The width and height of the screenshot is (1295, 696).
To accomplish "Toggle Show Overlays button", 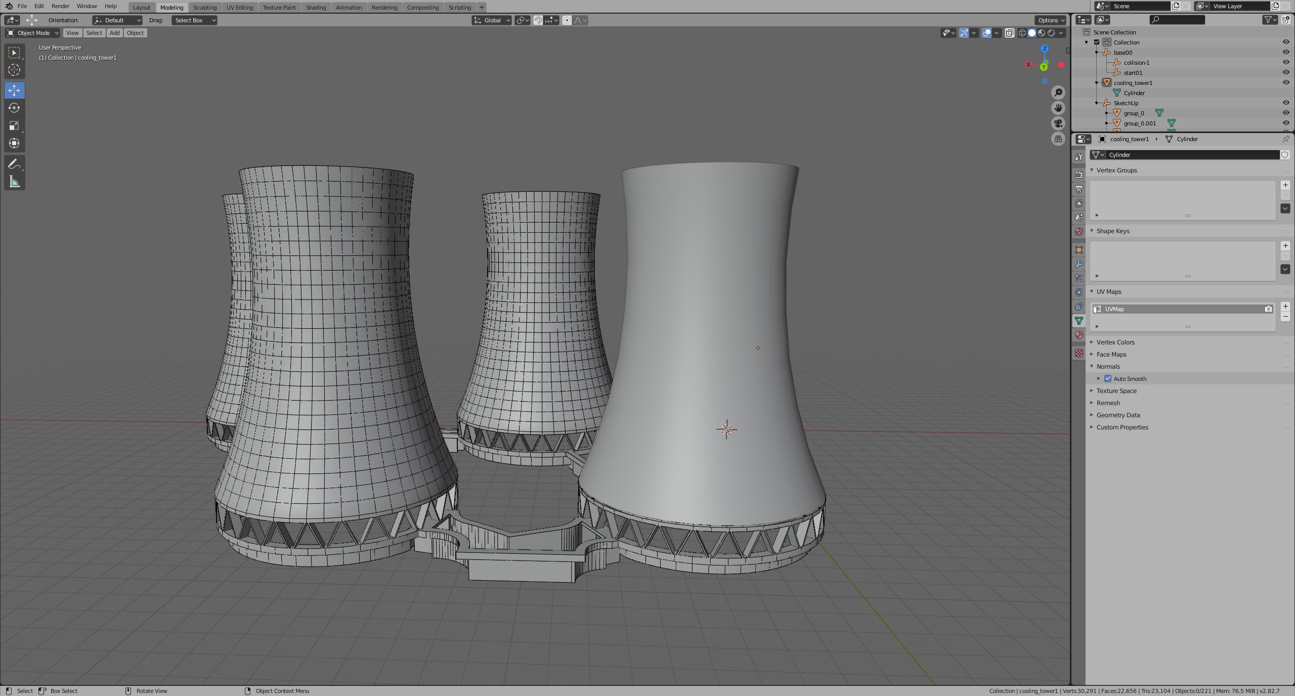I will 986,33.
